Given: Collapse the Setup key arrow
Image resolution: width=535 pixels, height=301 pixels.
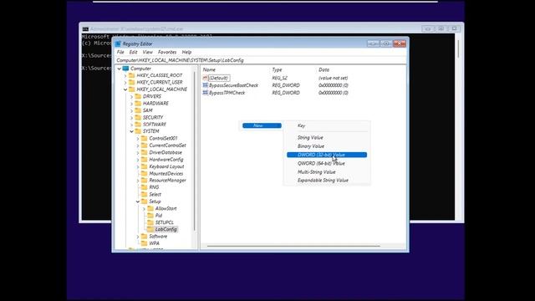Looking at the screenshot, I should click(x=138, y=202).
